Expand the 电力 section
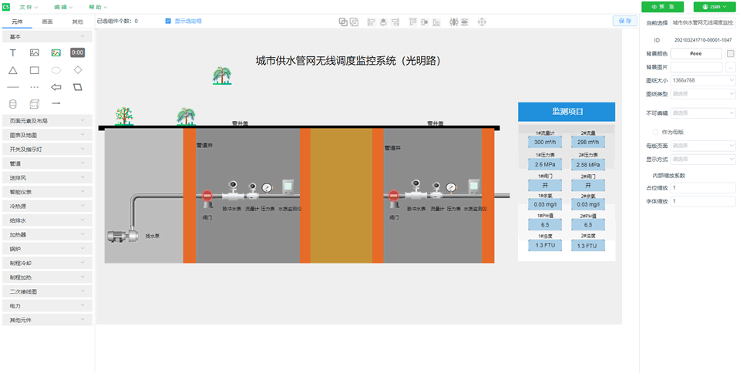Screen dimensions: 740x373 pos(47,306)
